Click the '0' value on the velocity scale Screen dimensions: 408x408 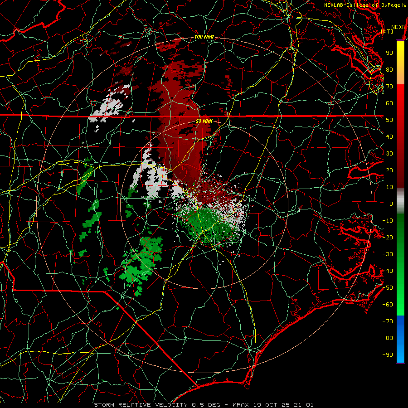391,204
